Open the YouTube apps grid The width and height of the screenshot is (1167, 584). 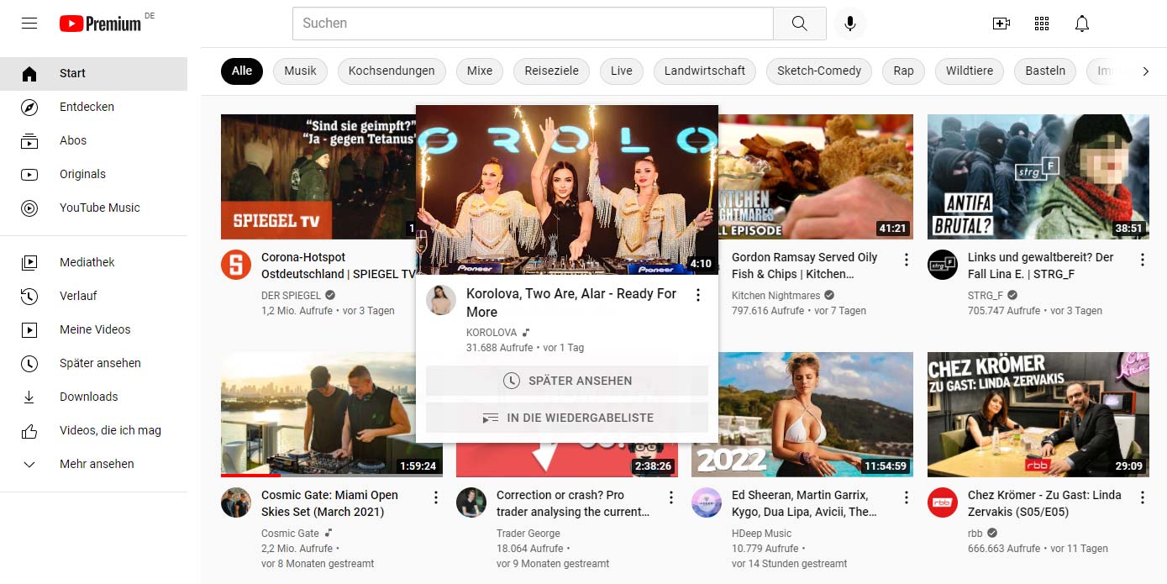tap(1042, 24)
